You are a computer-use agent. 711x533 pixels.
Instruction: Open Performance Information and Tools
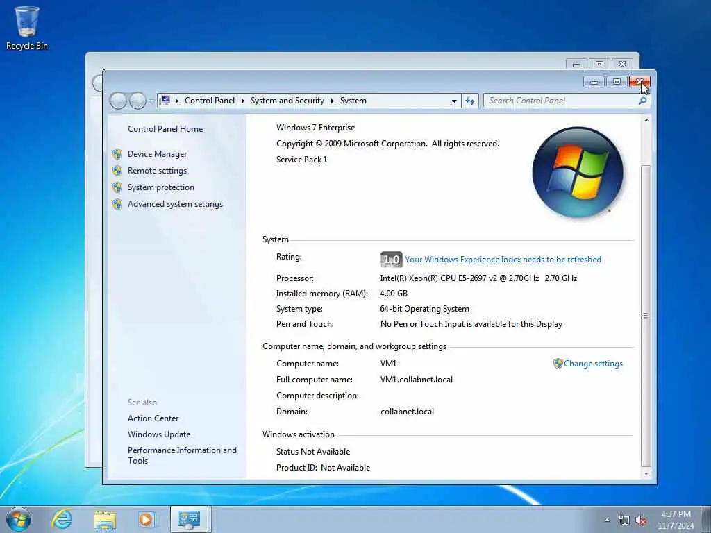[182, 455]
